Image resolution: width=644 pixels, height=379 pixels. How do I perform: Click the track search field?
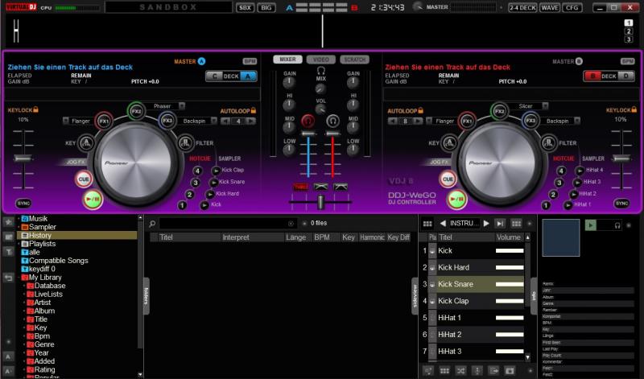pyautogui.click(x=227, y=224)
